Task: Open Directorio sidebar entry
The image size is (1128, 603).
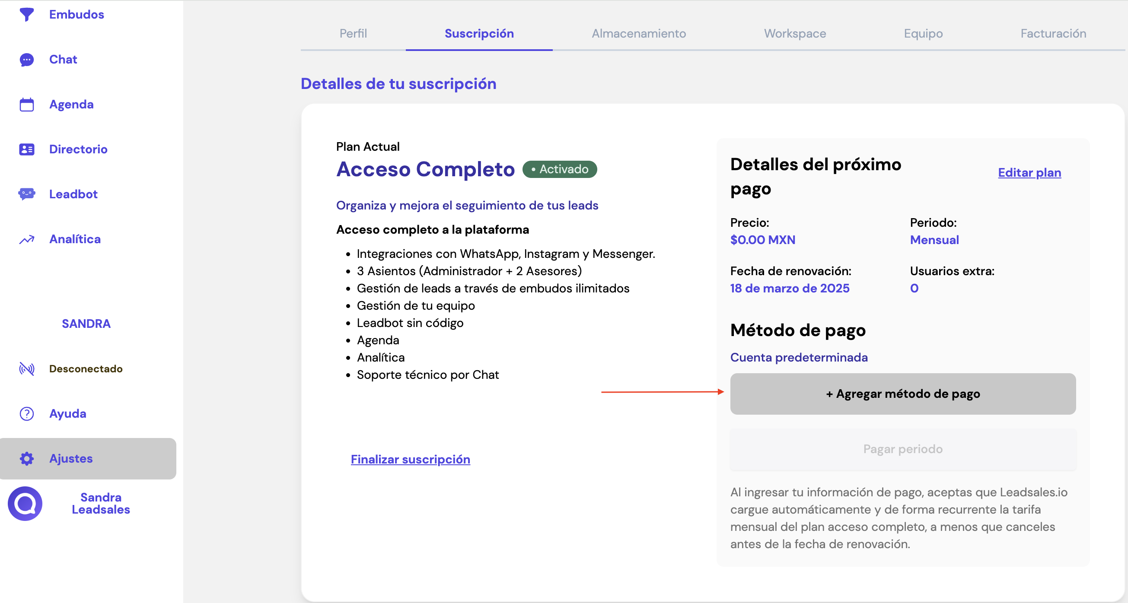Action: 78,149
